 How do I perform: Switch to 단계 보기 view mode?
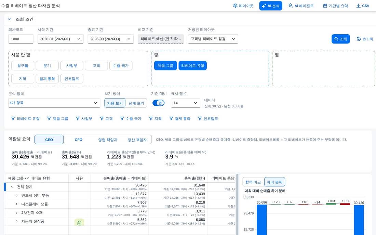[136, 103]
